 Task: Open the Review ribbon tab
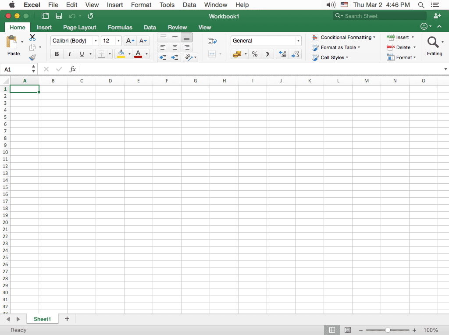tap(177, 28)
